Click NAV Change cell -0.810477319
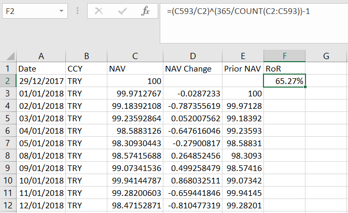The image size is (348, 213). (192, 205)
